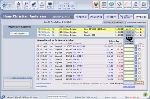Image resolution: width=150 pixels, height=99 pixels.
Task: Click Add to an existing Family
Action: pos(21,78)
